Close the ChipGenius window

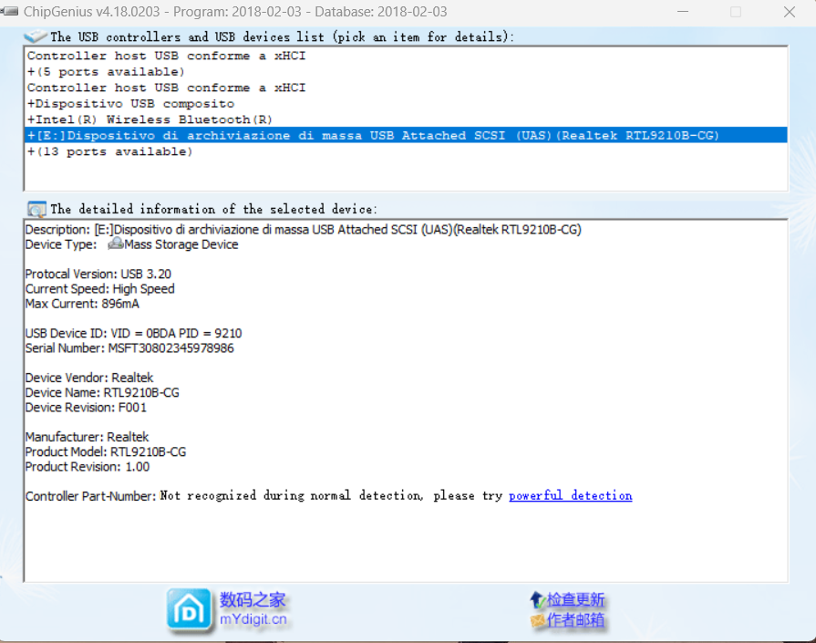[790, 12]
